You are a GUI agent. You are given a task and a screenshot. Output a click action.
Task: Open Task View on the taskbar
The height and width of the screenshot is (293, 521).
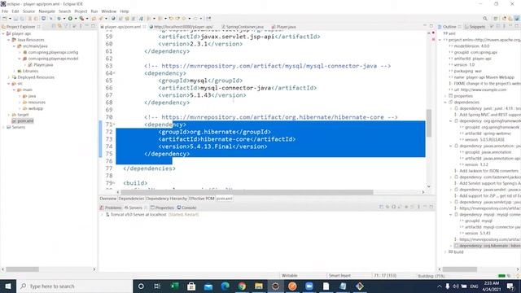[157, 286]
